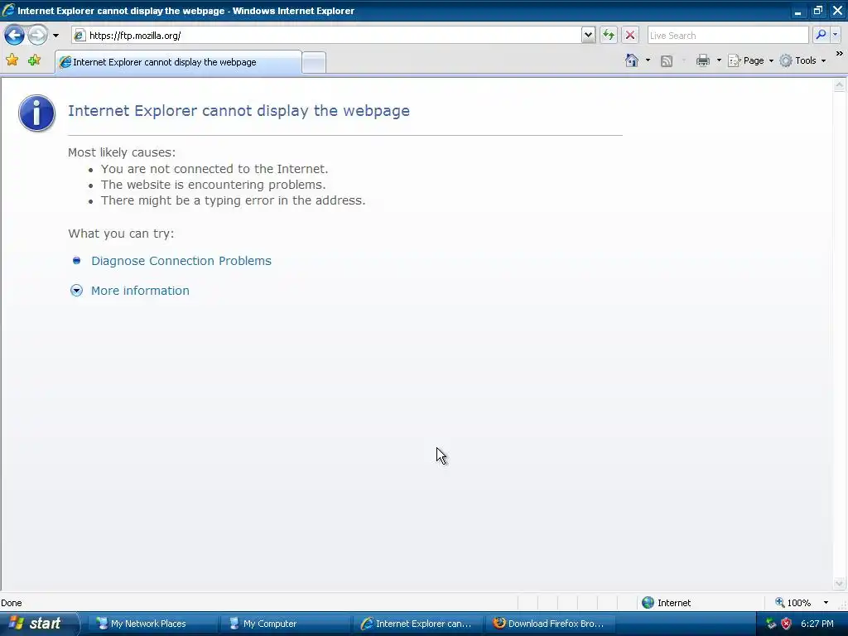
Task: Click the 6:27 PM system clock
Action: tap(817, 624)
